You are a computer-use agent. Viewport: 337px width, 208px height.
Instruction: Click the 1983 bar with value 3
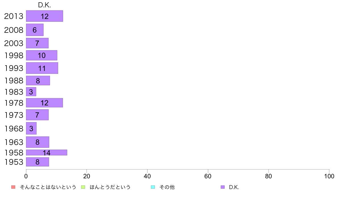pos(31,92)
